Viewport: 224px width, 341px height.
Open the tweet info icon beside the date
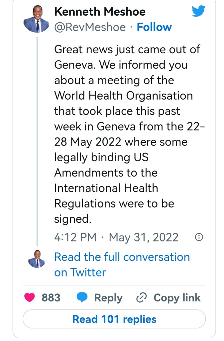(199, 237)
